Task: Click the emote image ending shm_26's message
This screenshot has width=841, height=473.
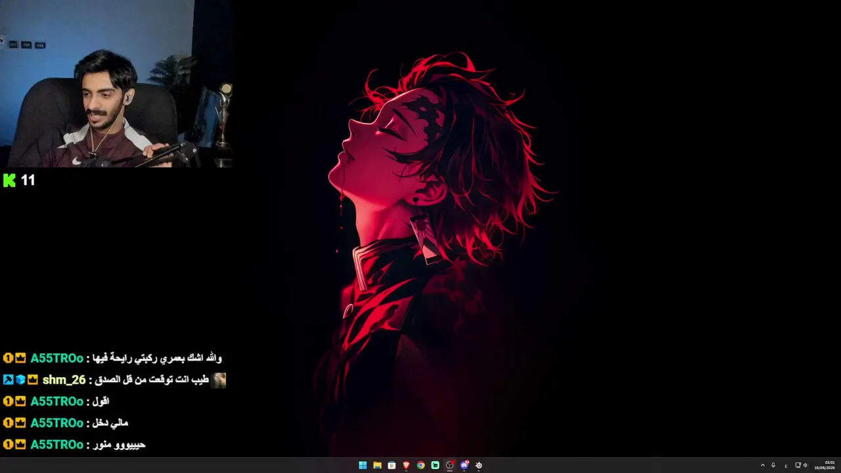Action: click(219, 380)
